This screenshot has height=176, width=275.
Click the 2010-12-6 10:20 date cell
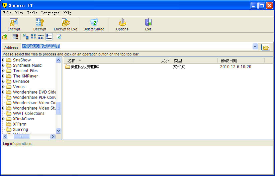(236, 67)
